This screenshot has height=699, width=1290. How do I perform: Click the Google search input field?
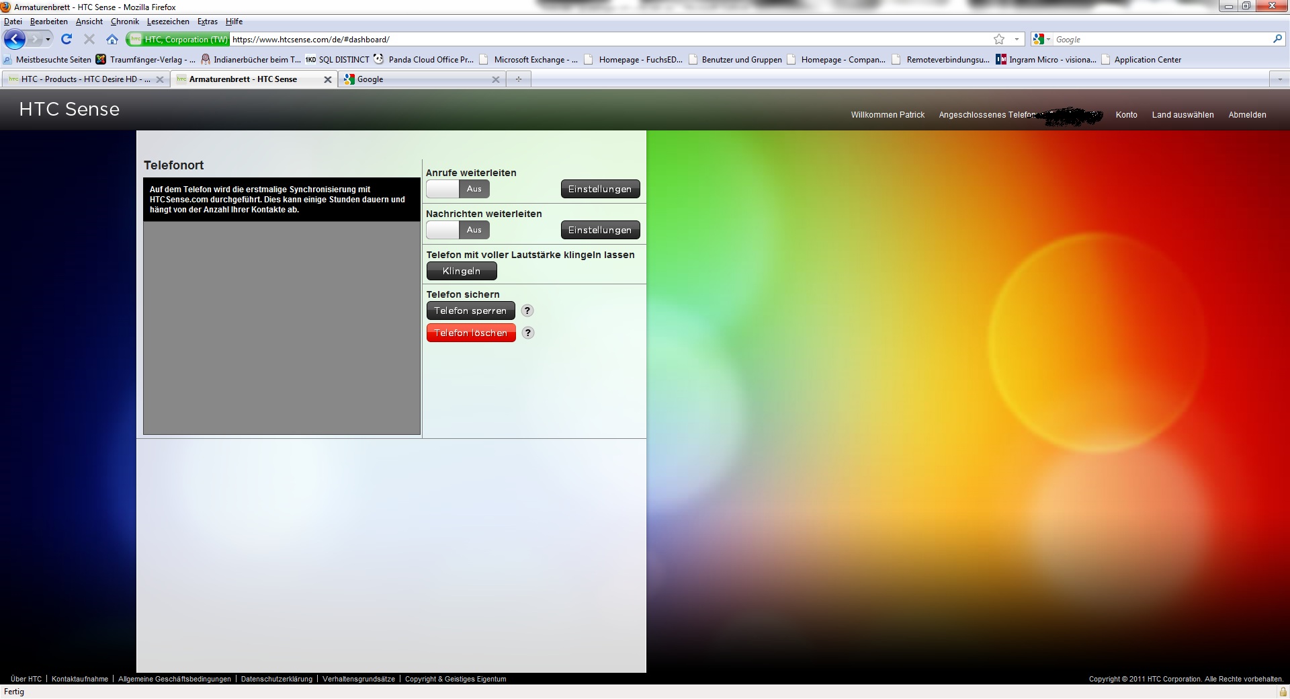tap(1161, 40)
